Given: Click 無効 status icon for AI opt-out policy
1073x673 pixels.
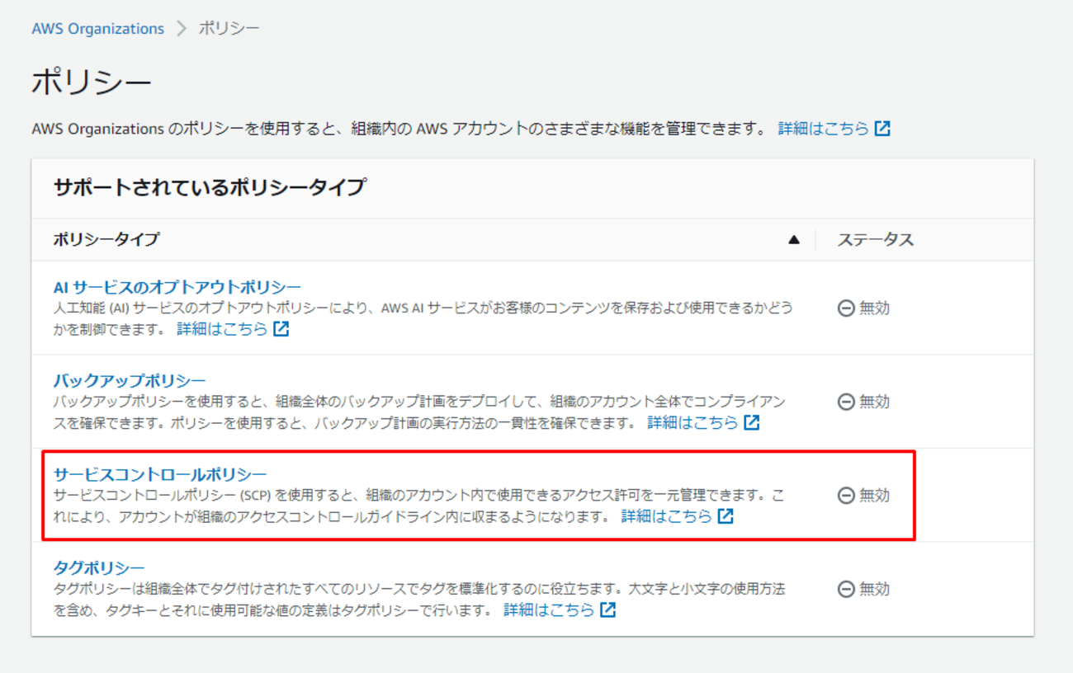Looking at the screenshot, I should click(846, 308).
